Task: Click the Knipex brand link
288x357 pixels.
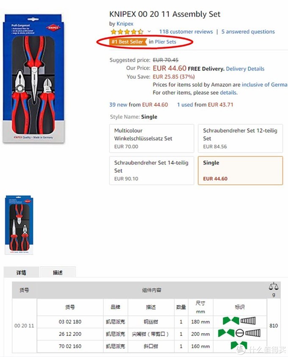Action: pyautogui.click(x=125, y=24)
